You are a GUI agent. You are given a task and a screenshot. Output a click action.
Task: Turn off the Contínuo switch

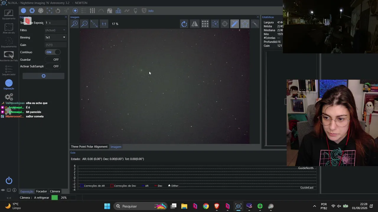pyautogui.click(x=53, y=52)
